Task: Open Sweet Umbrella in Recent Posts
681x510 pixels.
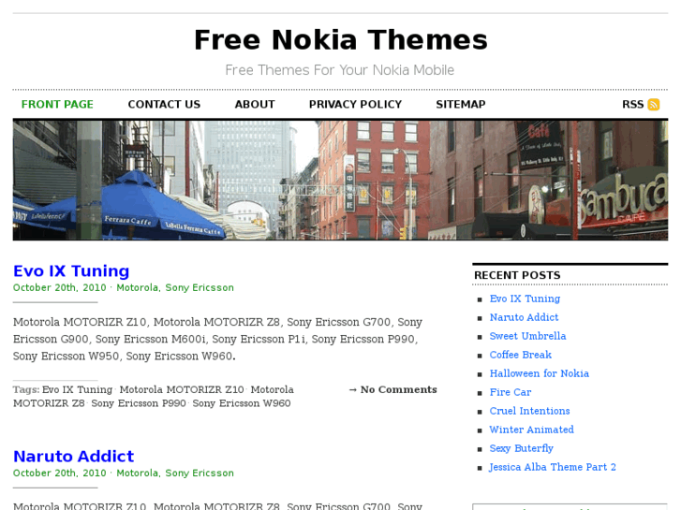Action: click(x=527, y=336)
